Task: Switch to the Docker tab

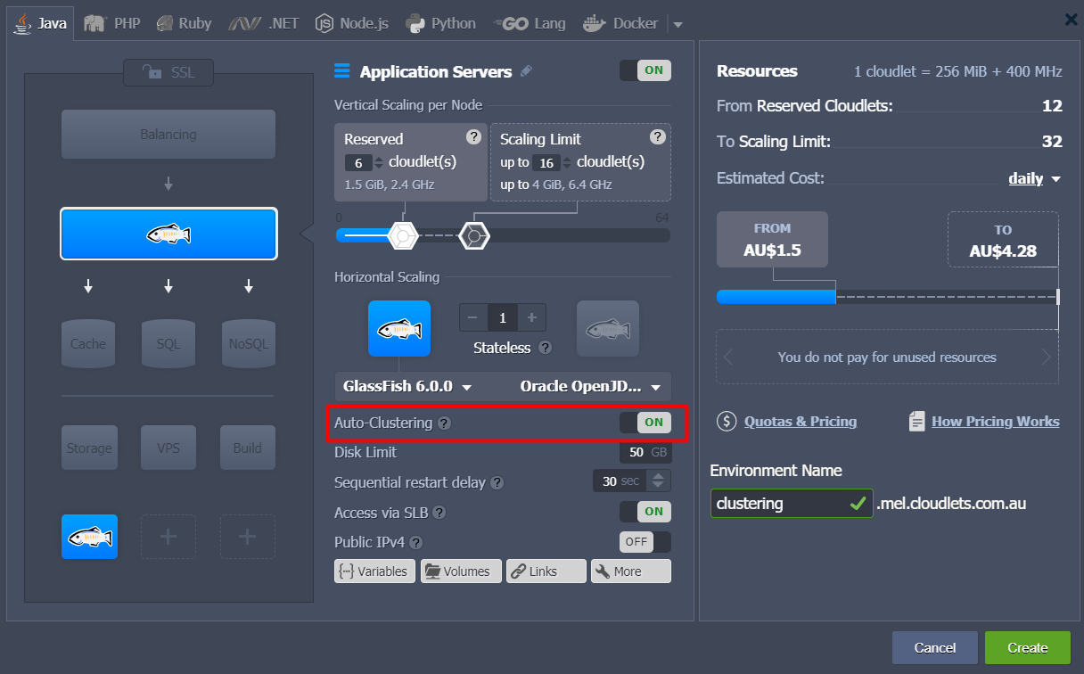Action: (620, 23)
